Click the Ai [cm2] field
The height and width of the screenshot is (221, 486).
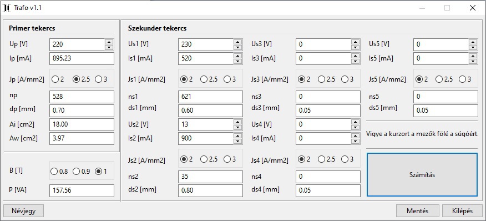(x=82, y=124)
